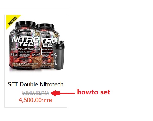Click the rear Nitro Tech jar image
This screenshot has width=153, height=121.
pyautogui.click(x=47, y=46)
